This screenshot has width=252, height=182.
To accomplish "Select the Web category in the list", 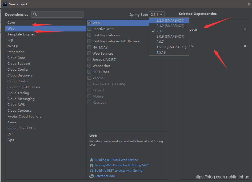I will (x=46, y=29).
